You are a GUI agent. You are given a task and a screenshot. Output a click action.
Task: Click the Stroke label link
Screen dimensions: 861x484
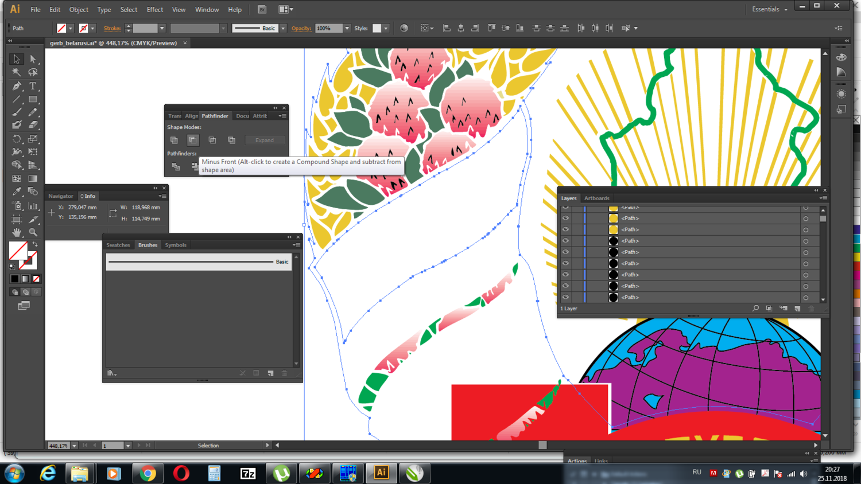[112, 28]
